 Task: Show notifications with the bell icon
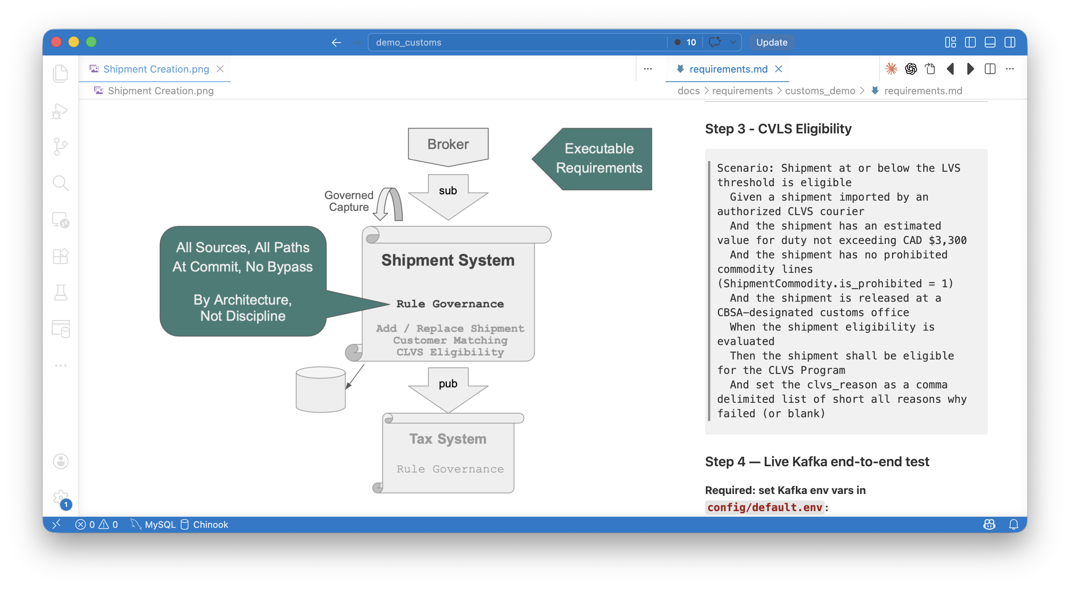click(x=1013, y=525)
